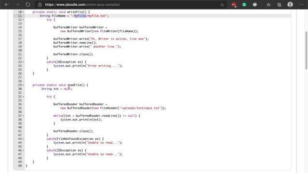The height and width of the screenshot is (173, 308).
Task: Collapse the writeFile method at line 10
Action: 24,12
